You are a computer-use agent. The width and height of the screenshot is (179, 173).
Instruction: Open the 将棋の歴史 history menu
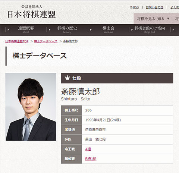pyautogui.click(x=67, y=30)
